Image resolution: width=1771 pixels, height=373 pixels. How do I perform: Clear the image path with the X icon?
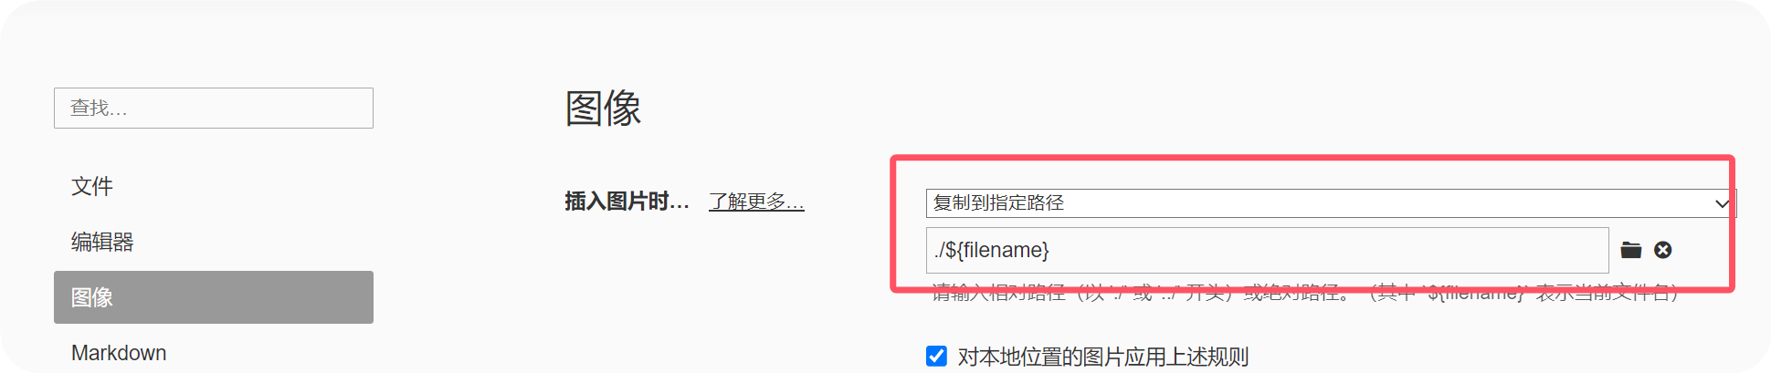[x=1663, y=250]
